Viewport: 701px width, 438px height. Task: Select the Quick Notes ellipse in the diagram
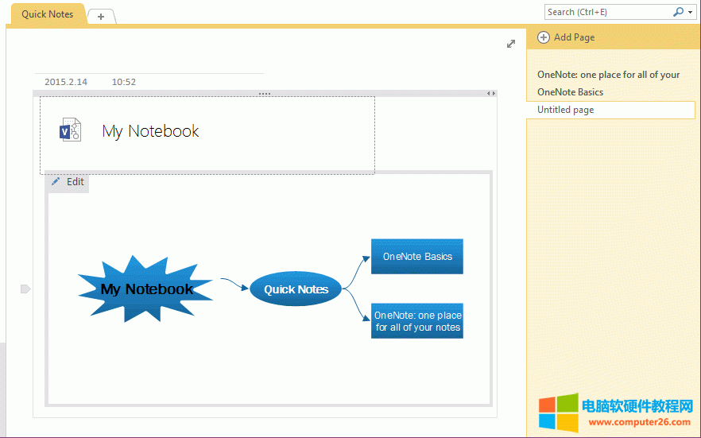[296, 289]
